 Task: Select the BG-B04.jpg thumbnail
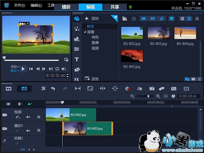pyautogui.click(x=185, y=33)
